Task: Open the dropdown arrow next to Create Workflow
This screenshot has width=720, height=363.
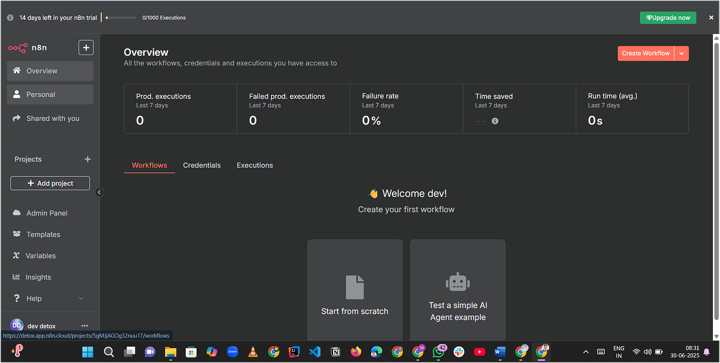Action: (681, 53)
